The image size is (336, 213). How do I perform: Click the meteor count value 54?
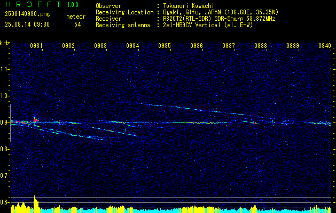click(77, 24)
